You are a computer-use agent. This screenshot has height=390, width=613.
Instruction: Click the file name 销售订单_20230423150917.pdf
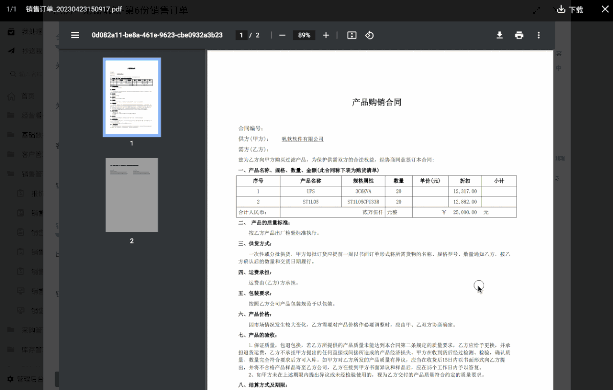pos(74,9)
